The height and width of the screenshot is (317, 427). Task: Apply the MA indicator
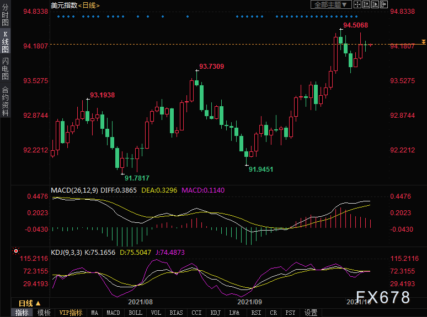(x=94, y=313)
